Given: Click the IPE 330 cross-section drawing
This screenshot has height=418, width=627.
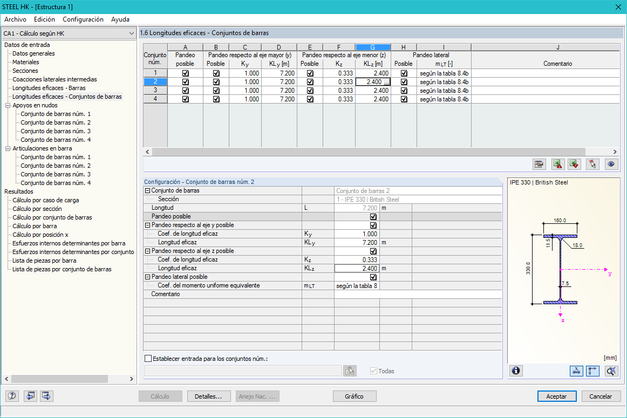Looking at the screenshot, I should click(560, 270).
